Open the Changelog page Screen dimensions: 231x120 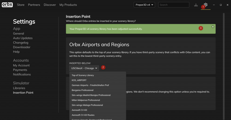coord(21,43)
